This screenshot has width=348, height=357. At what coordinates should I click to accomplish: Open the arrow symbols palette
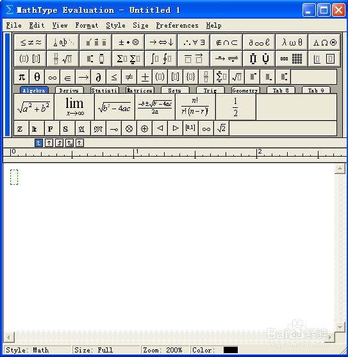[x=161, y=42]
